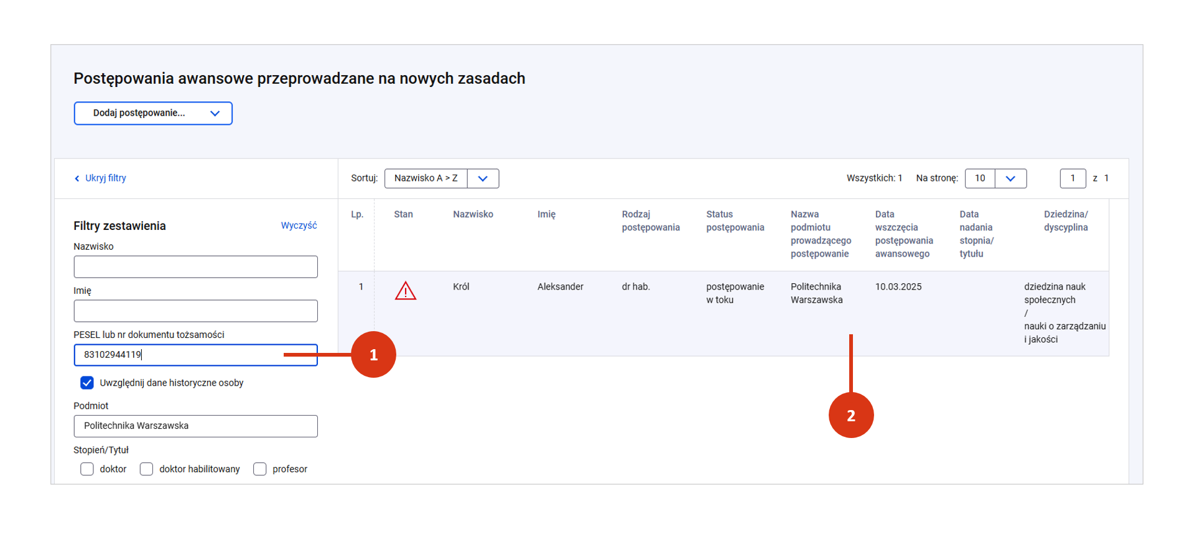
Task: Click the Wyczyść link to clear filters
Action: pos(299,226)
